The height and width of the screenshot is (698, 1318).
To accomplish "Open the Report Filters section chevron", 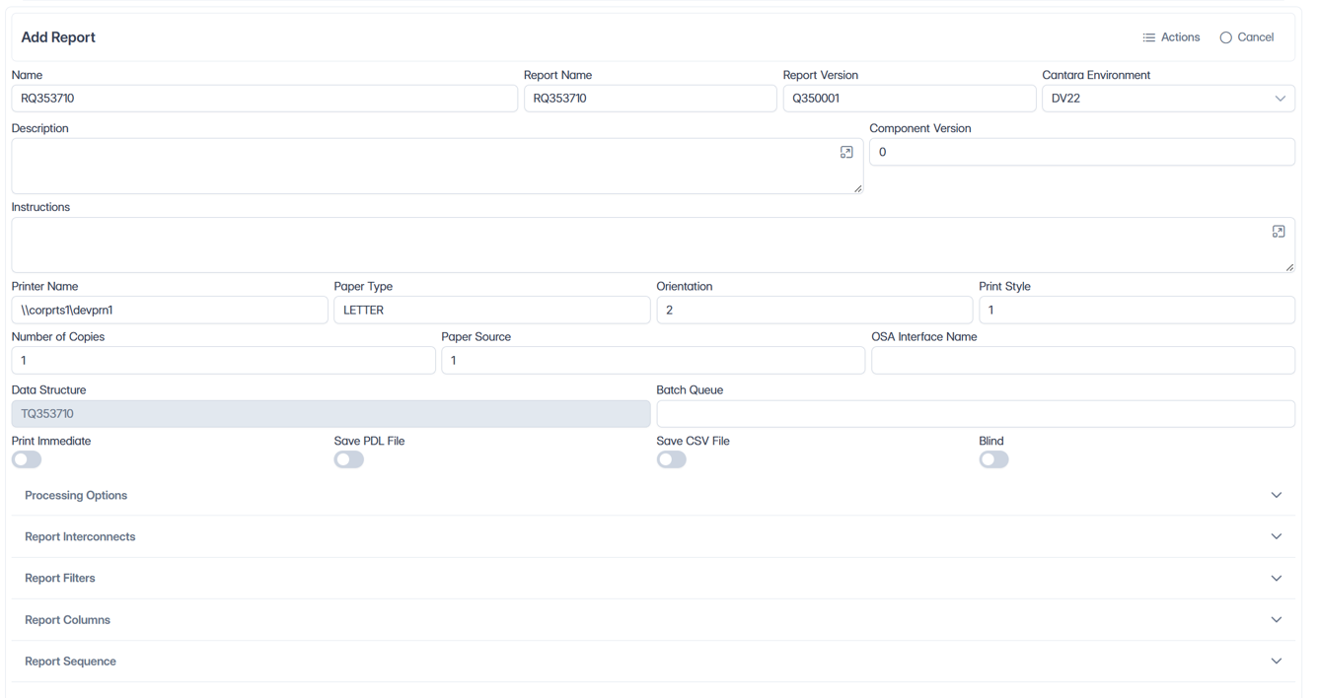I will (1277, 579).
